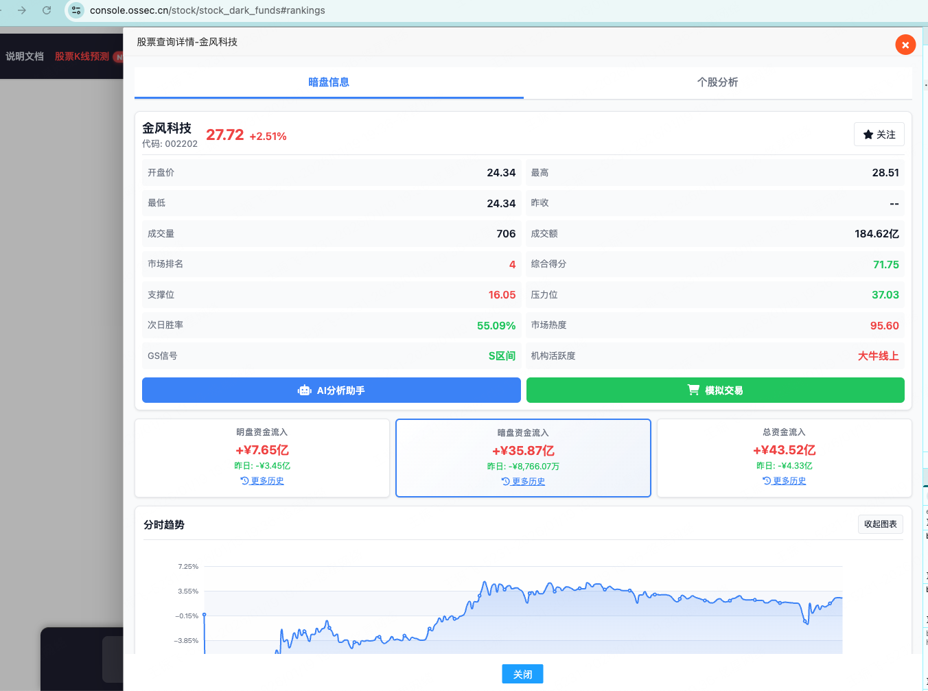Click the stock price 27.72
The height and width of the screenshot is (691, 928).
225,135
